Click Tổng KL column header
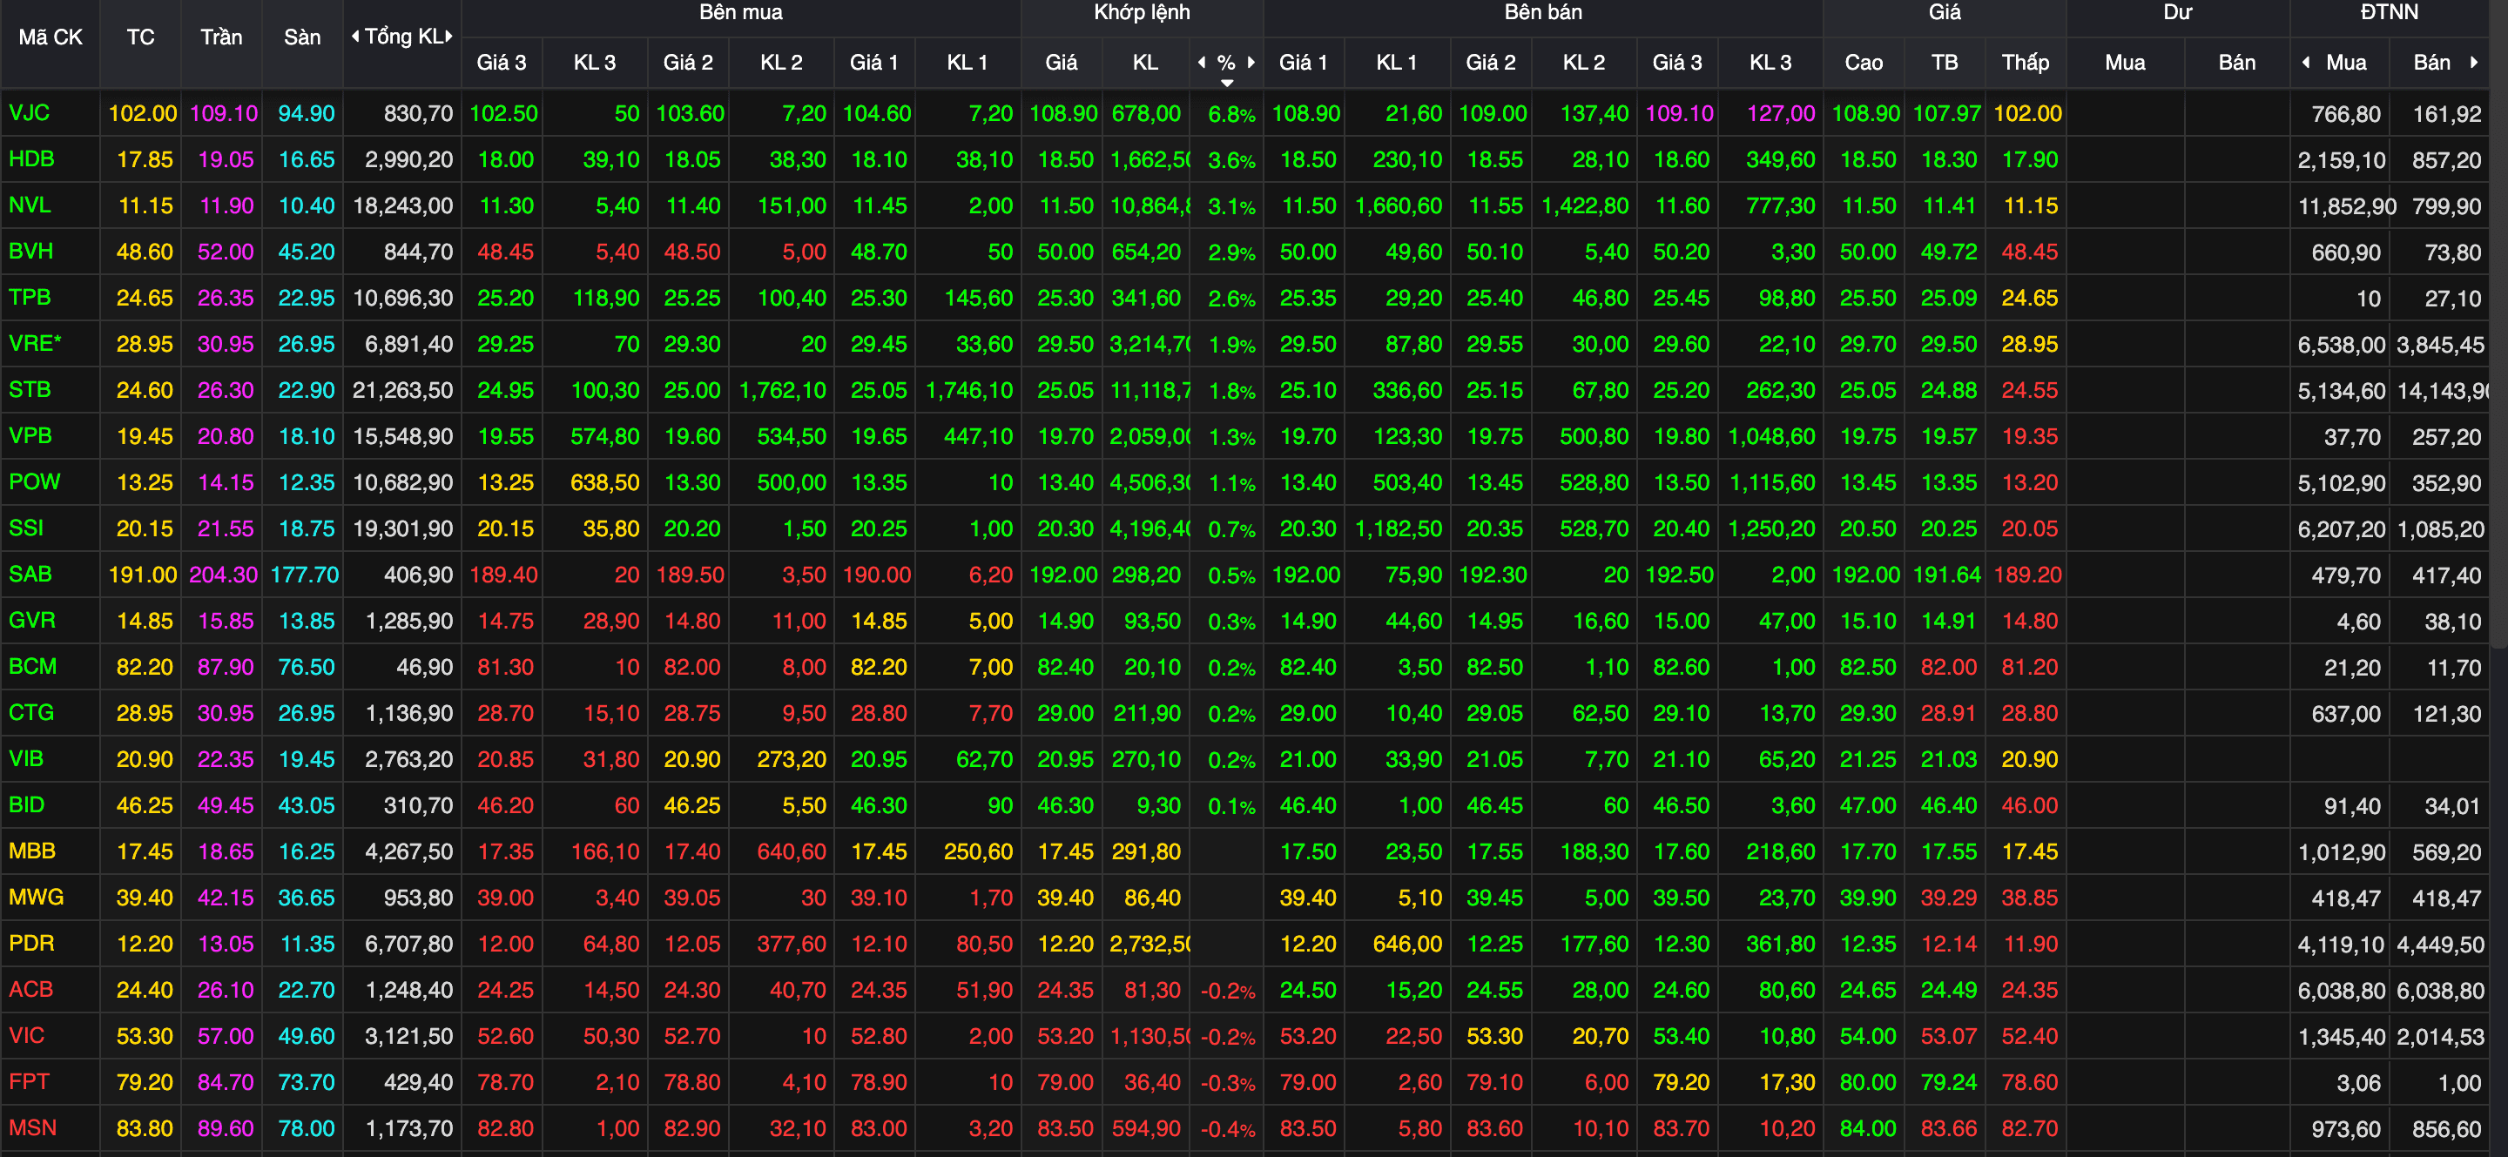 click(x=403, y=37)
